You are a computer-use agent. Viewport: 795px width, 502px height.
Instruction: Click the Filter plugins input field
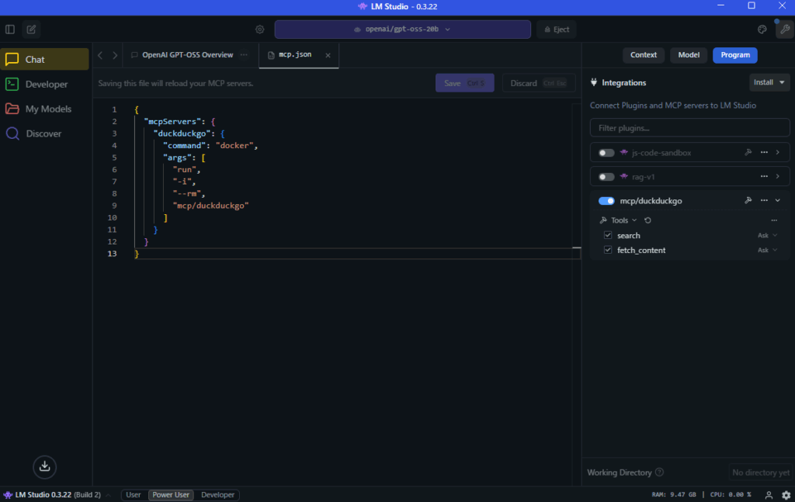[x=689, y=127]
